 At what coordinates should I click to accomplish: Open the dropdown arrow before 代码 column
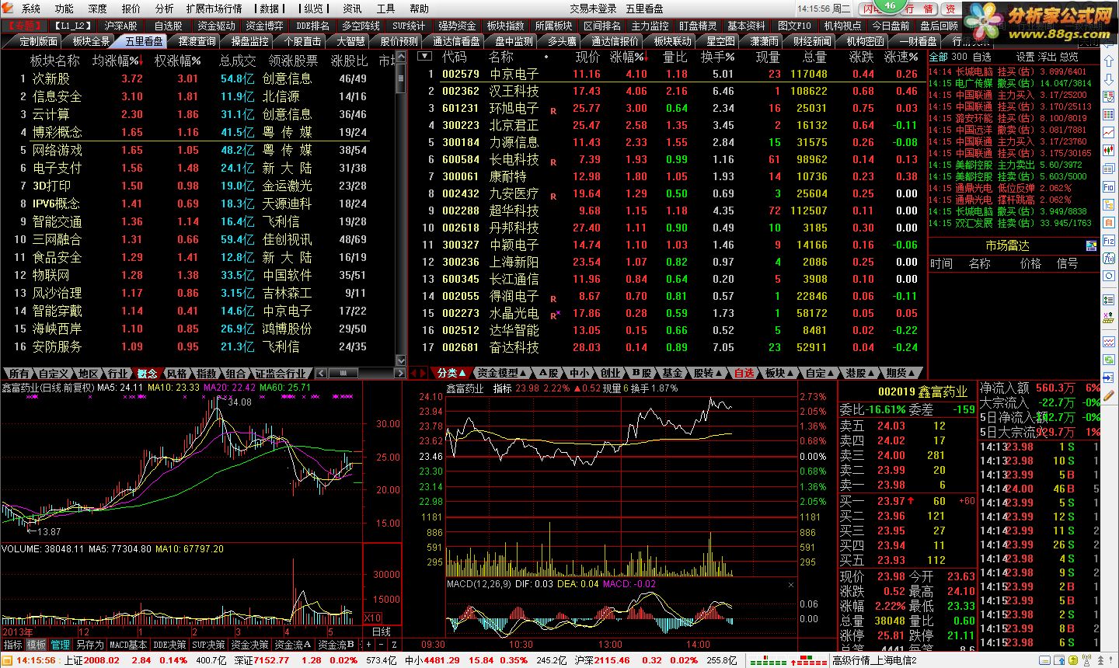coord(424,57)
